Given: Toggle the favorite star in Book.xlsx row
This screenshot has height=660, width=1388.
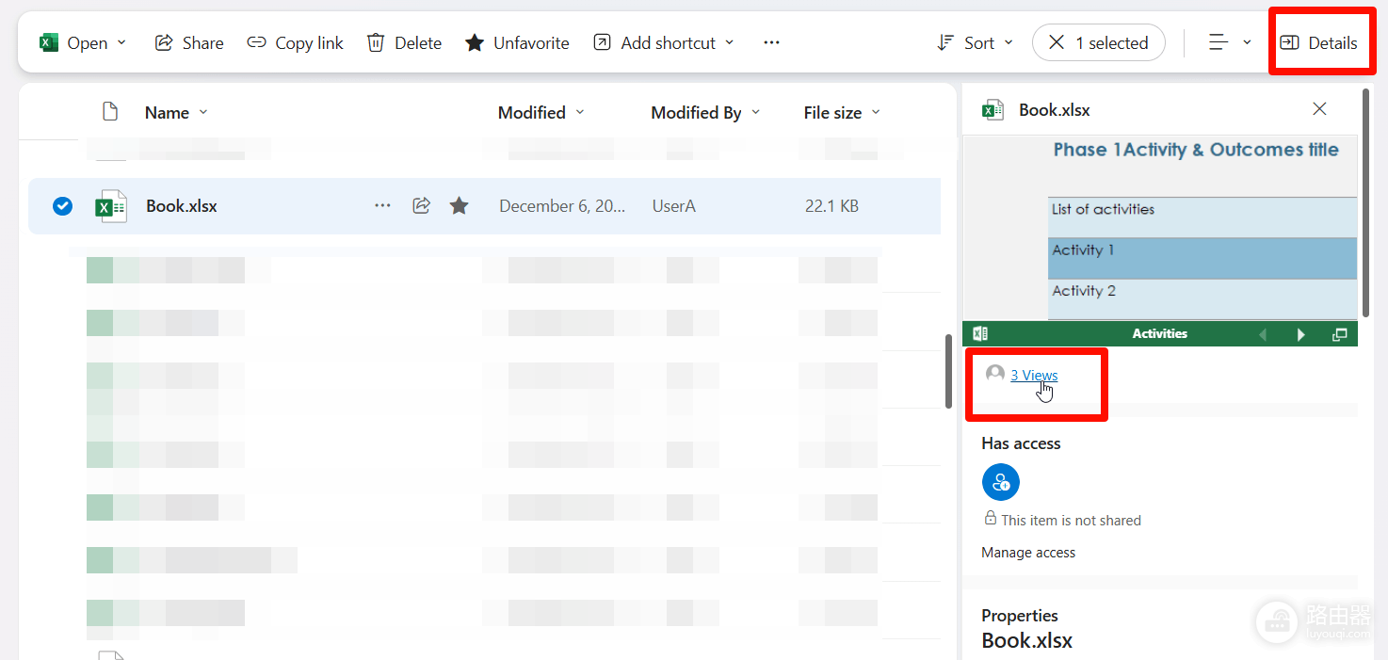Looking at the screenshot, I should [459, 206].
